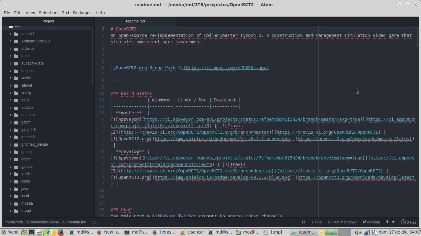
Task: Launch the green leaf text editor icon
Action: pyautogui.click(x=46, y=232)
